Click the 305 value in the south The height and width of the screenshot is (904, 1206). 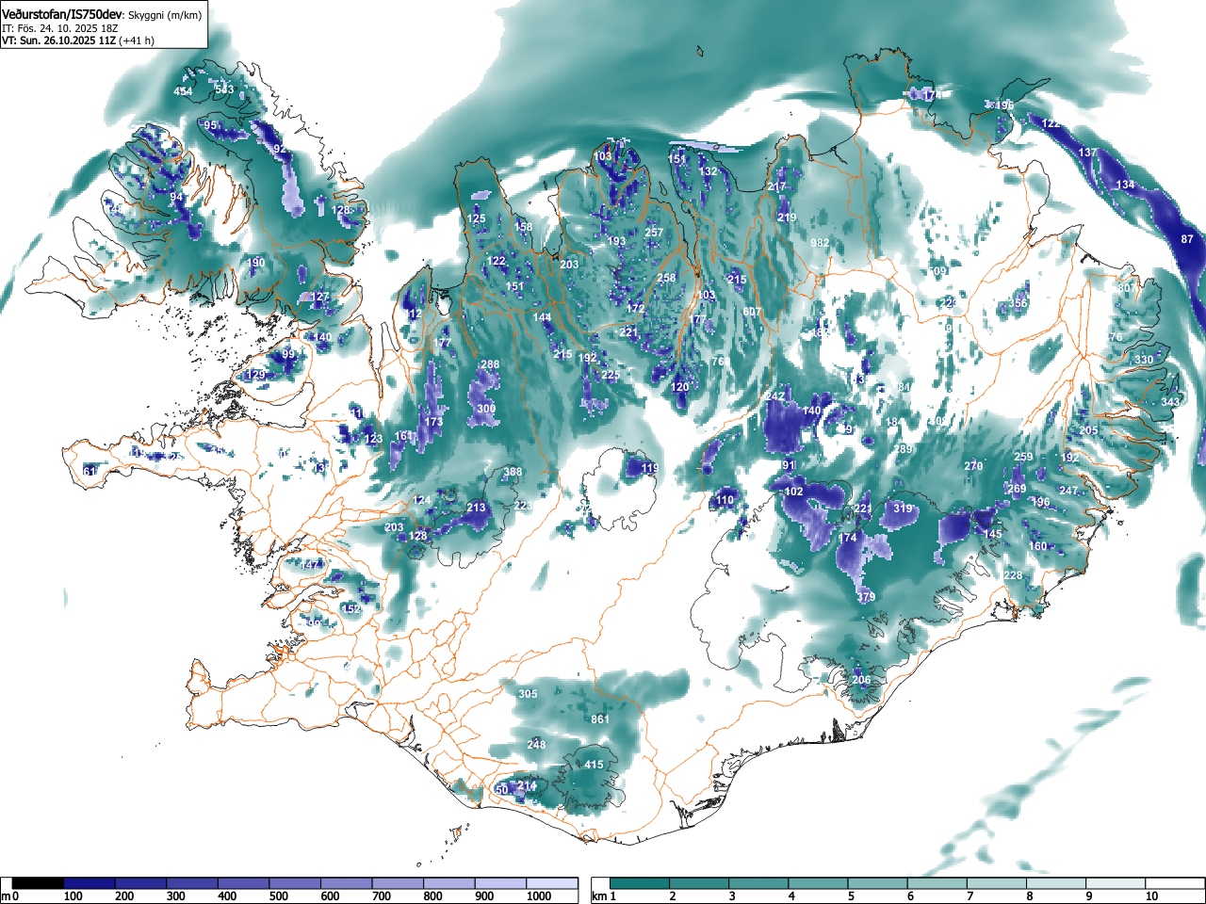pos(528,694)
